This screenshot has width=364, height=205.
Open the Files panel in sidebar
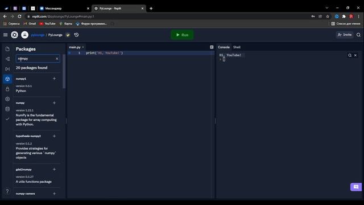point(7,49)
